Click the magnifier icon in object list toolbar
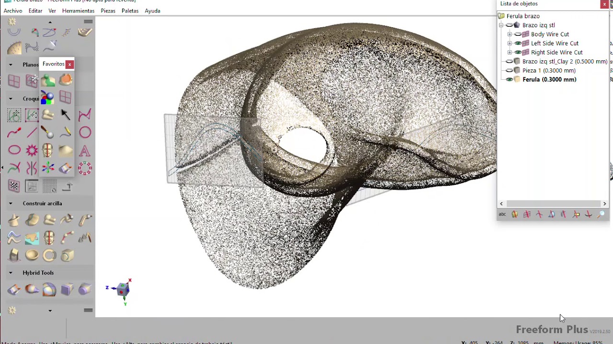613x344 pixels. (601, 215)
